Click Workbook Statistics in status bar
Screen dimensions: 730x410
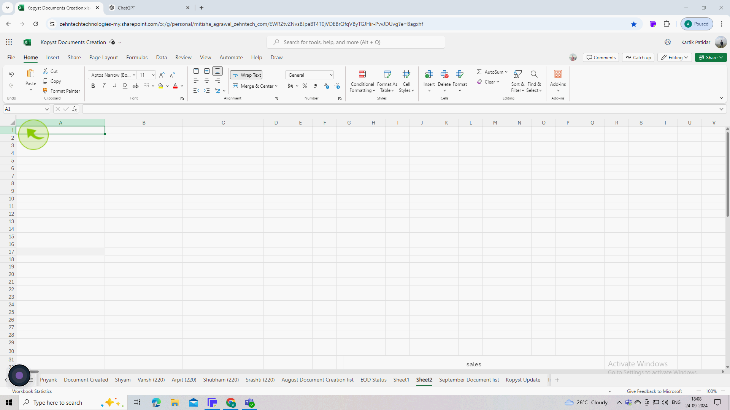(x=32, y=391)
